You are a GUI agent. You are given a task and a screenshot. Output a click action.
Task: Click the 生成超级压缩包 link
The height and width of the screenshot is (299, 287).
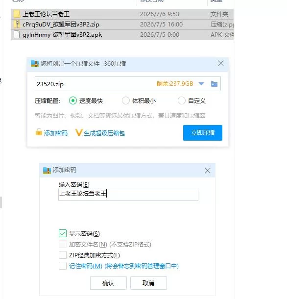tap(104, 133)
